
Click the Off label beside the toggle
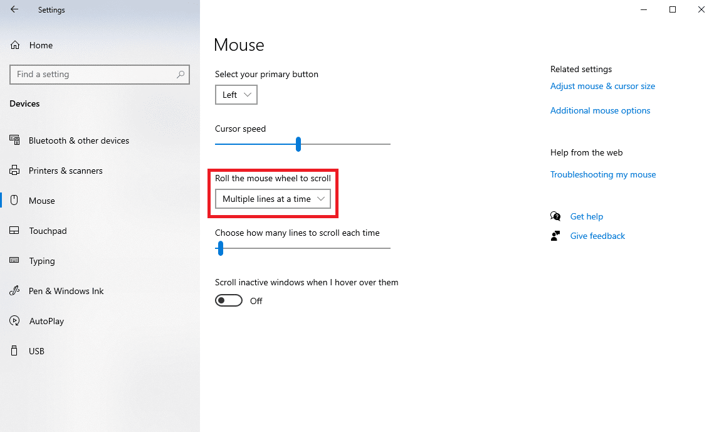click(x=256, y=301)
